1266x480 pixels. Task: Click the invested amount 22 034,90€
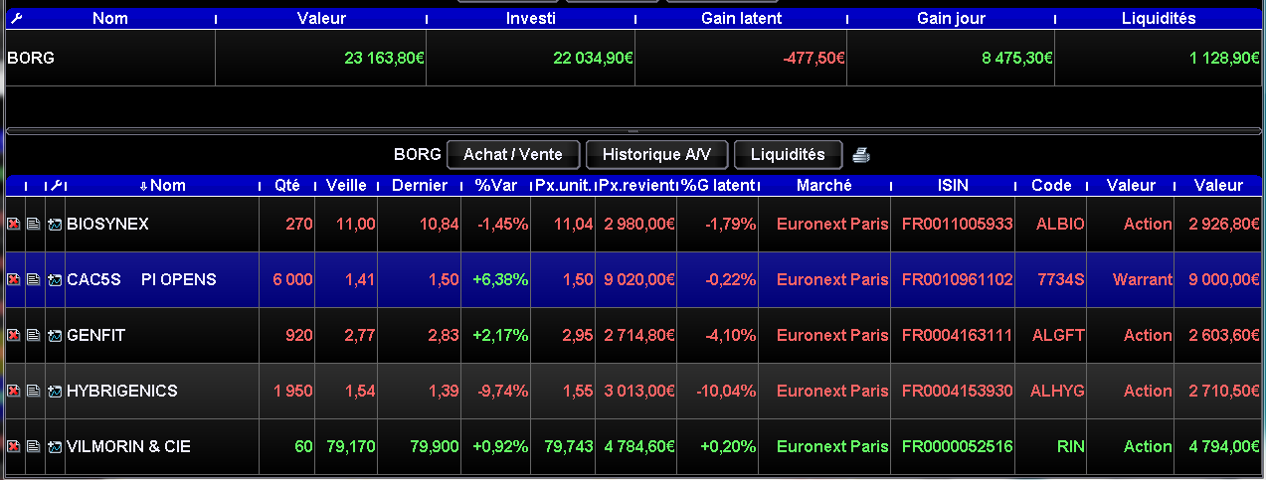(x=593, y=58)
